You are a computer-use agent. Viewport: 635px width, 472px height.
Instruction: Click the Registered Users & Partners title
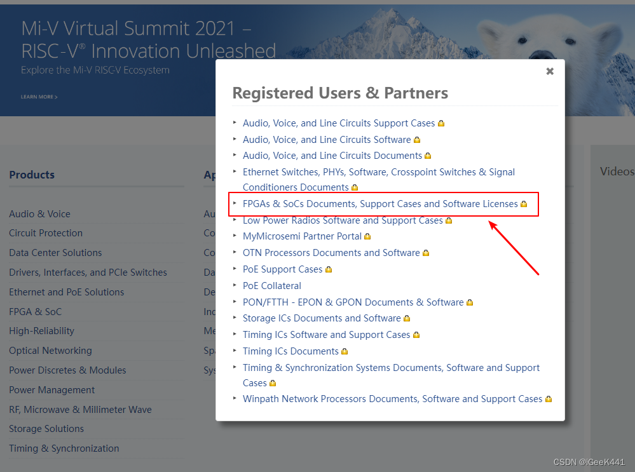point(340,93)
